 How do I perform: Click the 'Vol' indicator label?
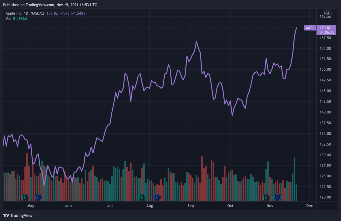point(8,19)
